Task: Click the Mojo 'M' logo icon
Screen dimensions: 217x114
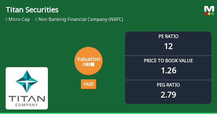Action: pyautogui.click(x=209, y=9)
